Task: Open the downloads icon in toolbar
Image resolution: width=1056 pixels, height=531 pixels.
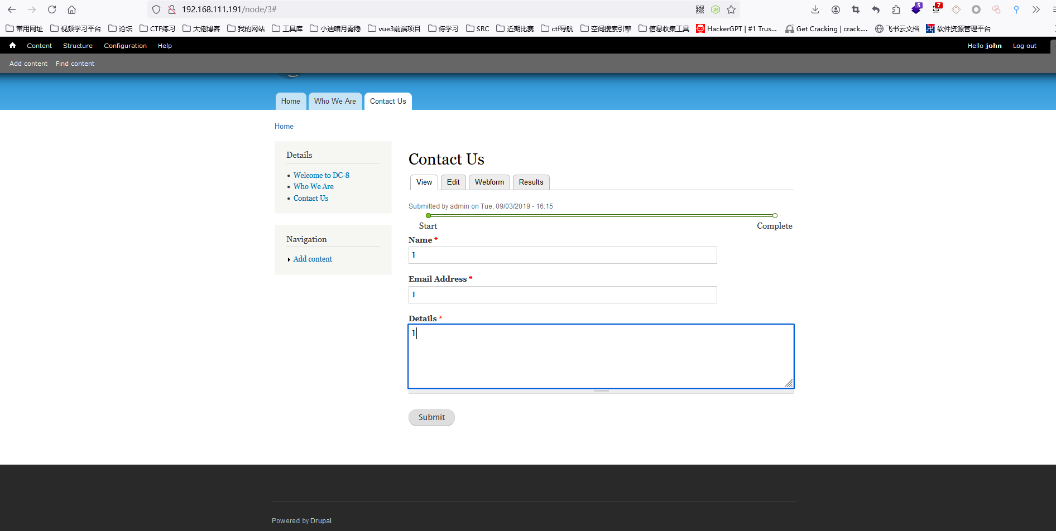Action: pos(815,9)
